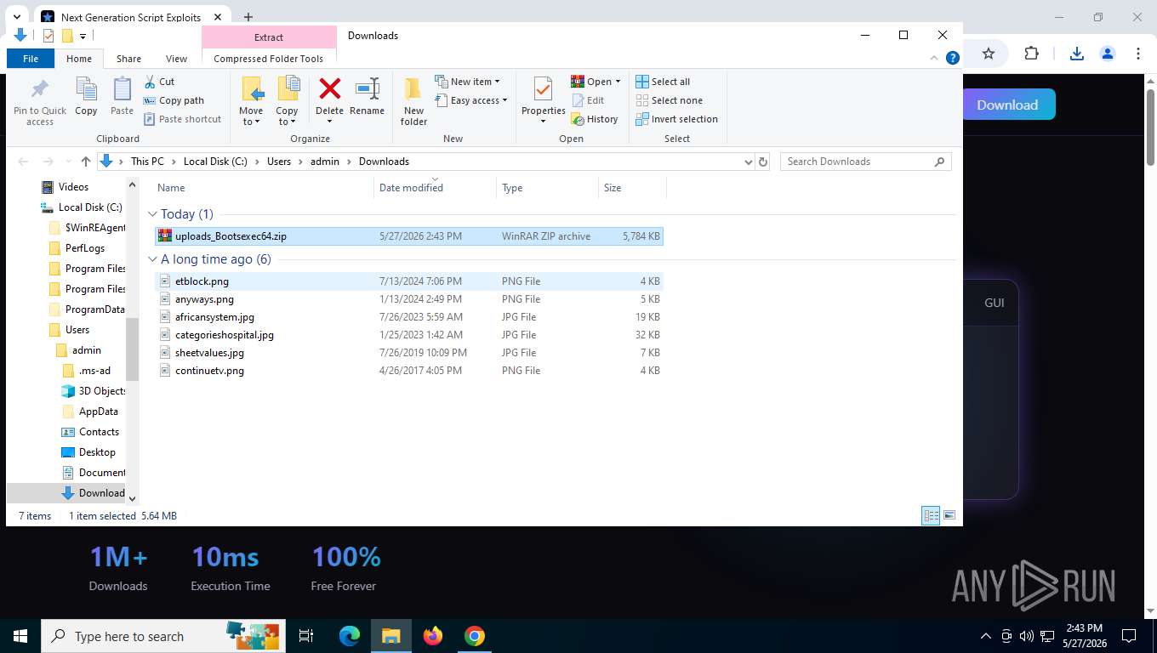Click the Properties icon

[543, 88]
